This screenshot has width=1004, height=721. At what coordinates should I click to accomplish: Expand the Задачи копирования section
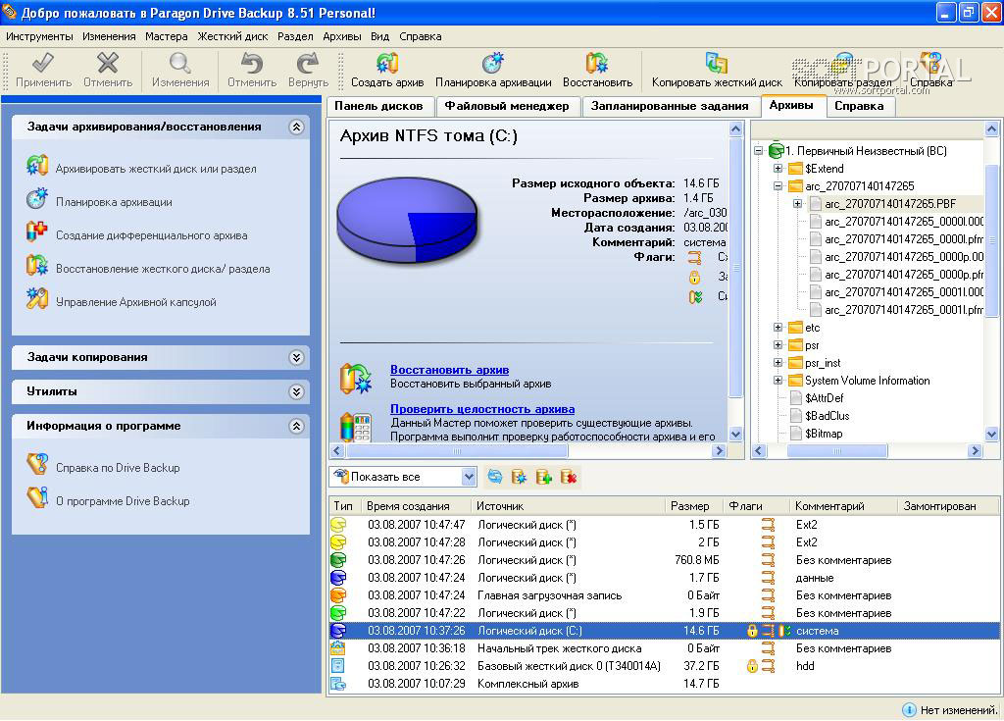(296, 358)
